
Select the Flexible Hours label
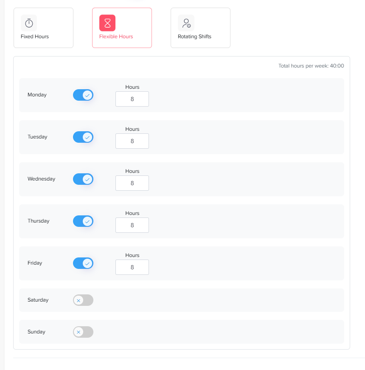click(x=116, y=37)
